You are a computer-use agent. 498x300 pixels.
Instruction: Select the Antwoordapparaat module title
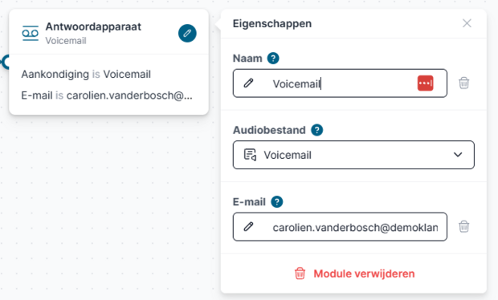(93, 26)
